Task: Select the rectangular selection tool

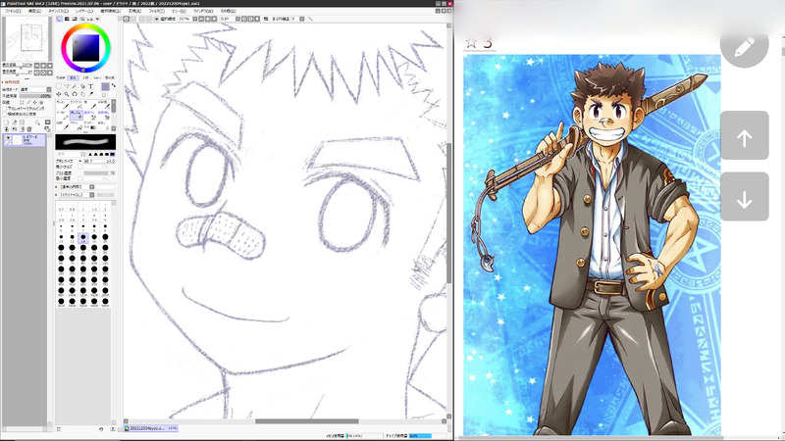Action: (x=59, y=86)
